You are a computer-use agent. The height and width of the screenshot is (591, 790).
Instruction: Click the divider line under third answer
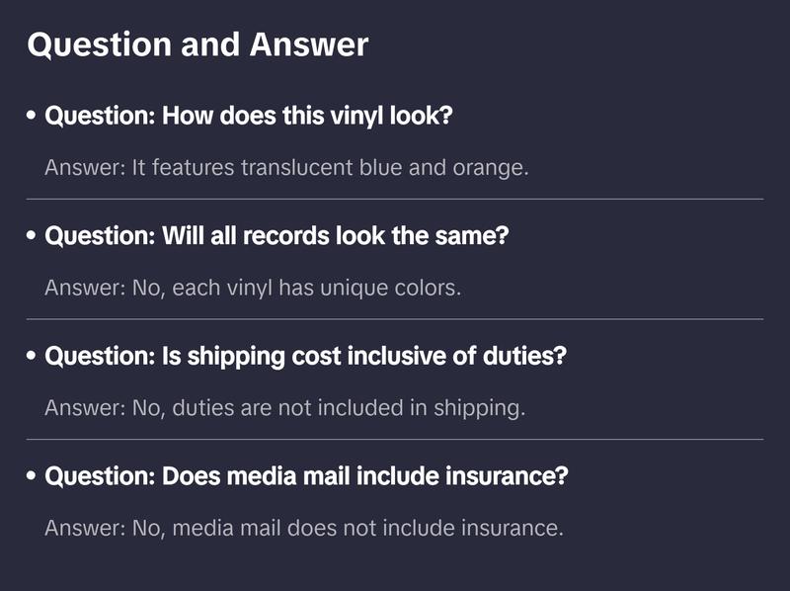pos(395,439)
